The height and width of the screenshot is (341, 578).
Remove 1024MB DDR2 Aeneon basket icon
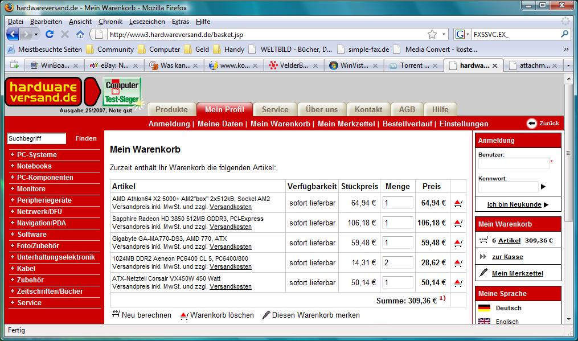tap(458, 263)
